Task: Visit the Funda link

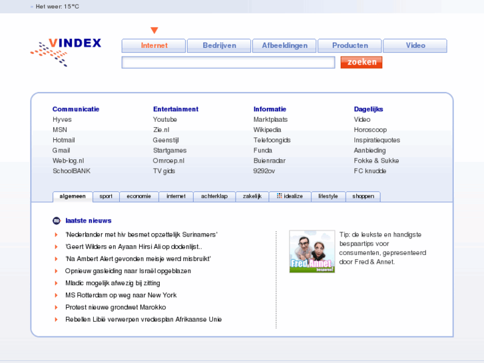Action: pos(263,151)
